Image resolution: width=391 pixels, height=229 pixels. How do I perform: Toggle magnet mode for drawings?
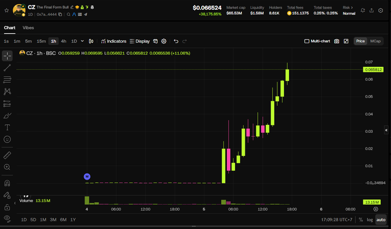click(7, 183)
